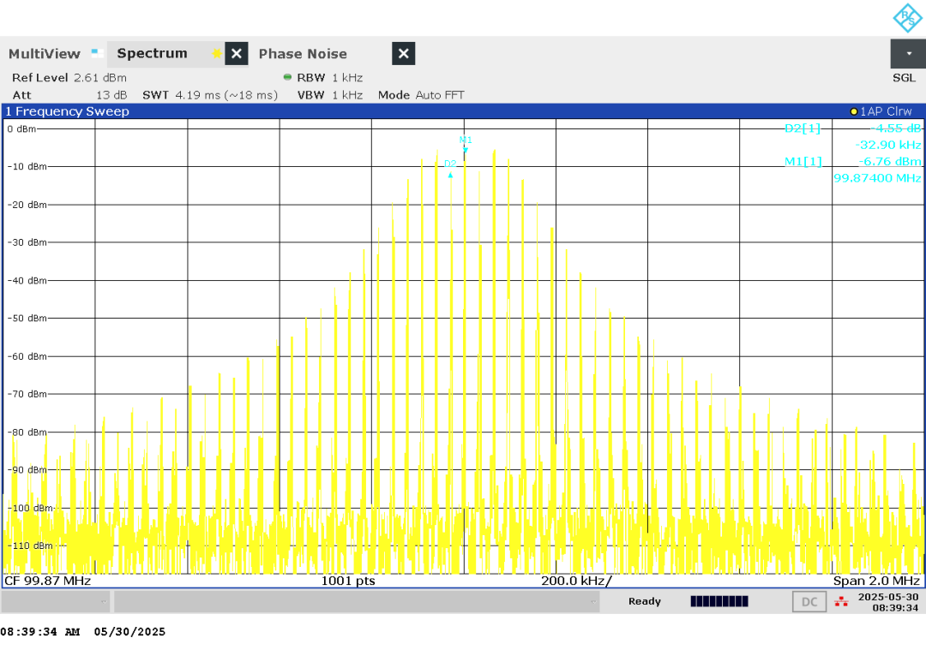Click the sweep progress bar
Image resolution: width=926 pixels, height=650 pixels.
(719, 602)
